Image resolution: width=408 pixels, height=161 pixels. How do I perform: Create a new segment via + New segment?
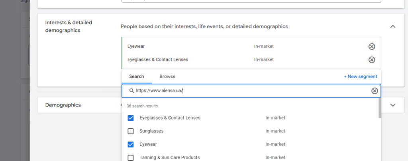360,77
